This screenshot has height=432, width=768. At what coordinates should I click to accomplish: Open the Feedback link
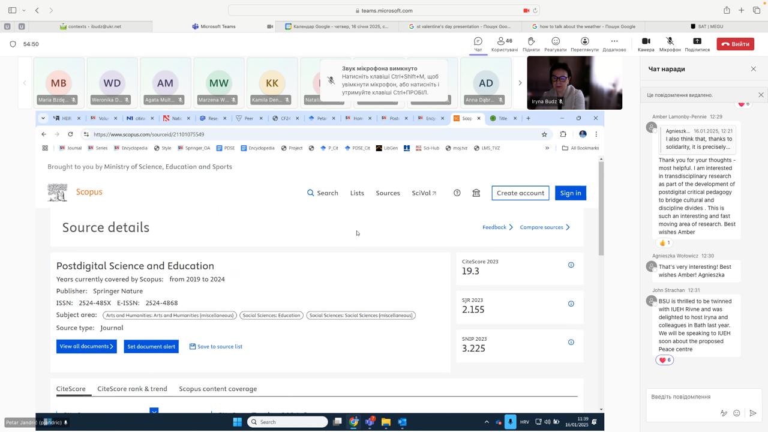[x=497, y=227]
